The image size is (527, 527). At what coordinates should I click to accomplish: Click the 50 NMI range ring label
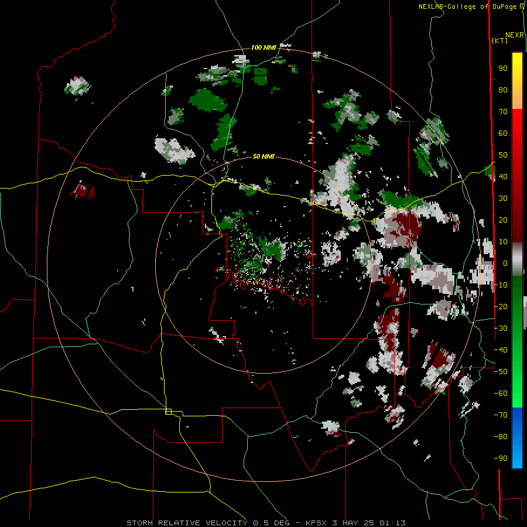click(x=263, y=156)
